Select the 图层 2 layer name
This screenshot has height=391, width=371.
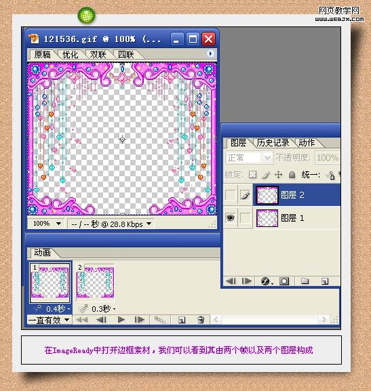(x=292, y=195)
